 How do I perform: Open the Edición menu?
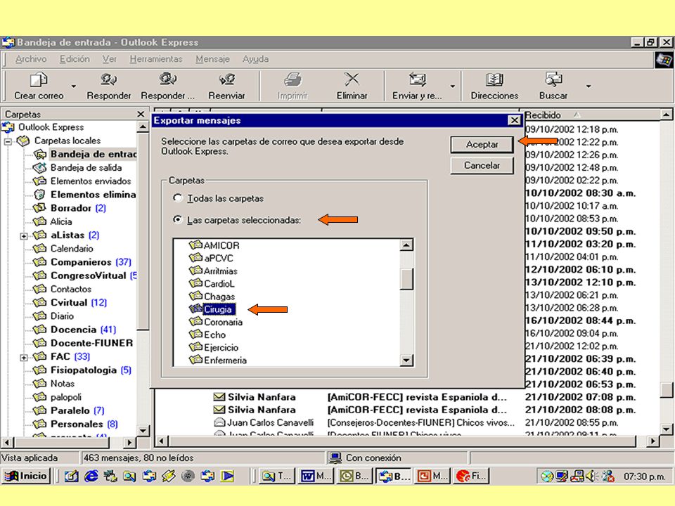pos(75,59)
